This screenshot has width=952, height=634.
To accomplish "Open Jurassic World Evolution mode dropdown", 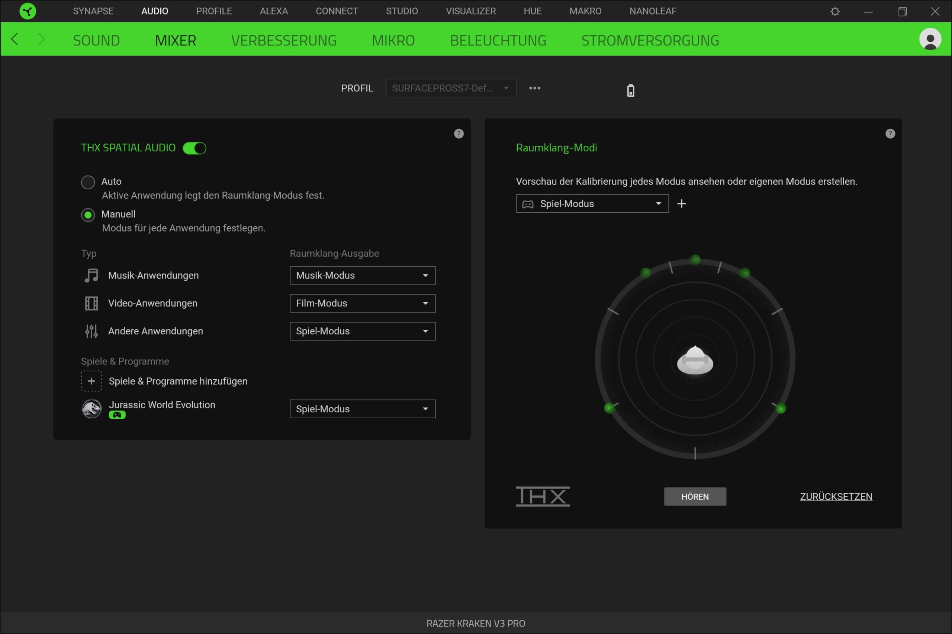I will tap(362, 409).
